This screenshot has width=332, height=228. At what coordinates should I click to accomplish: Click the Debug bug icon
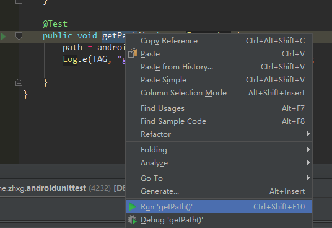click(133, 220)
